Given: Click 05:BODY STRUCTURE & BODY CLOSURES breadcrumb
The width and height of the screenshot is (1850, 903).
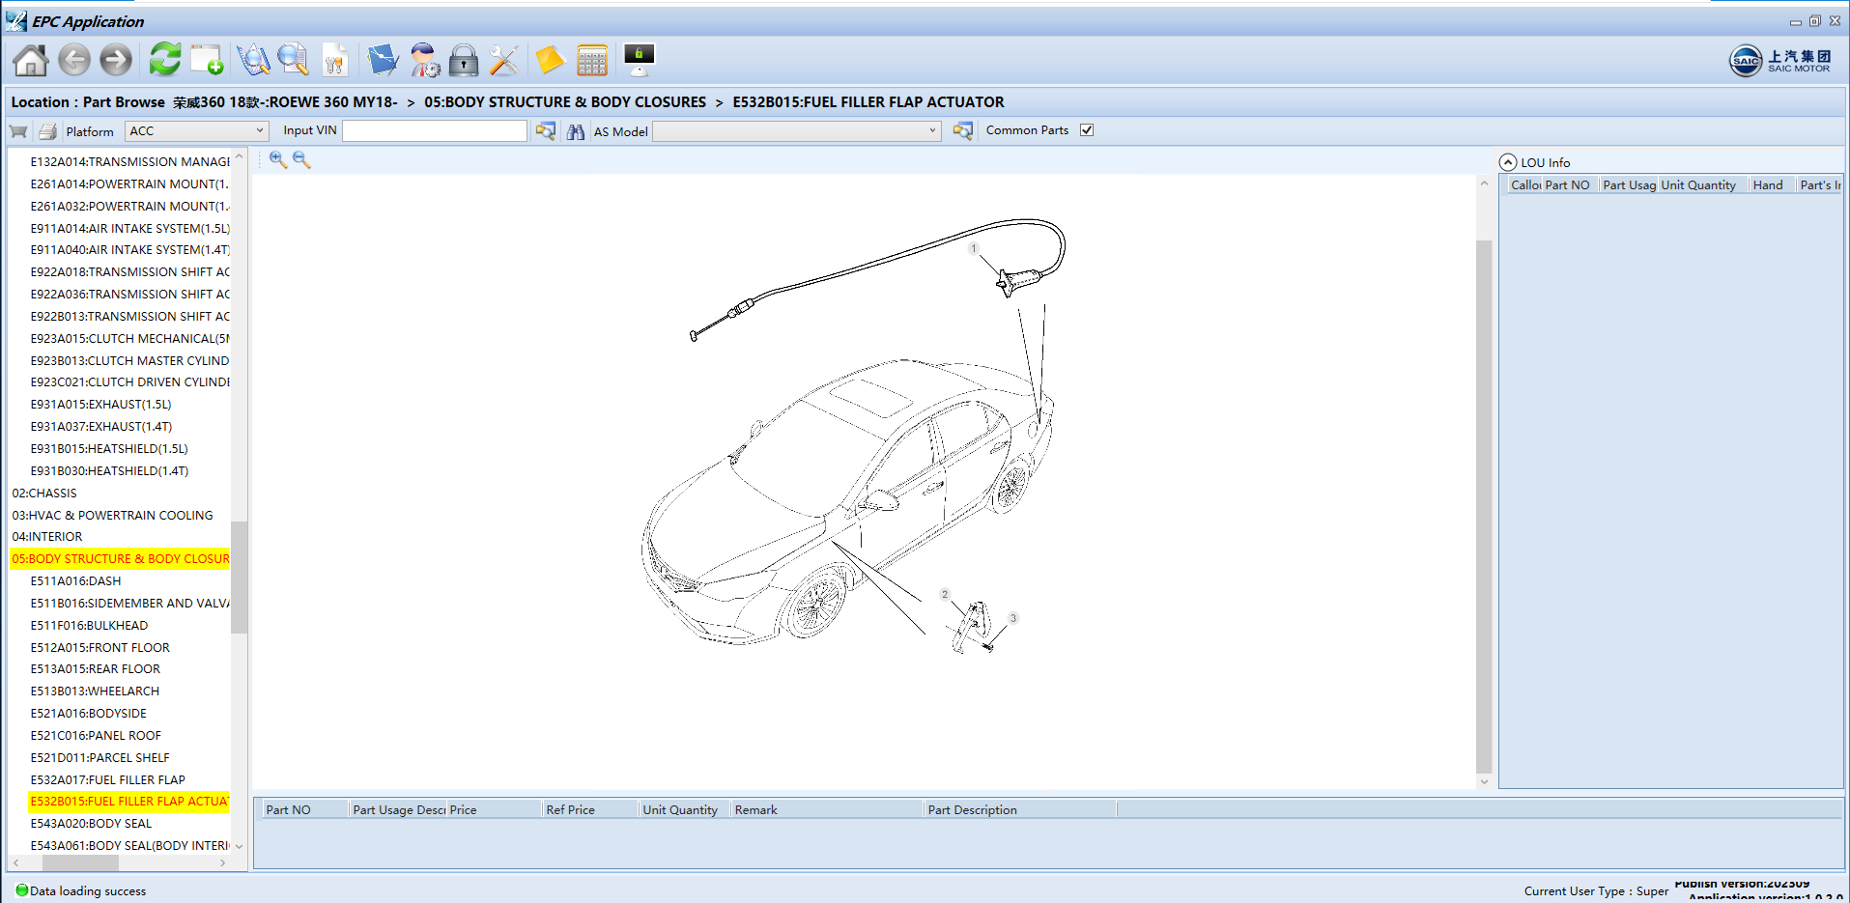Looking at the screenshot, I should click(x=565, y=102).
